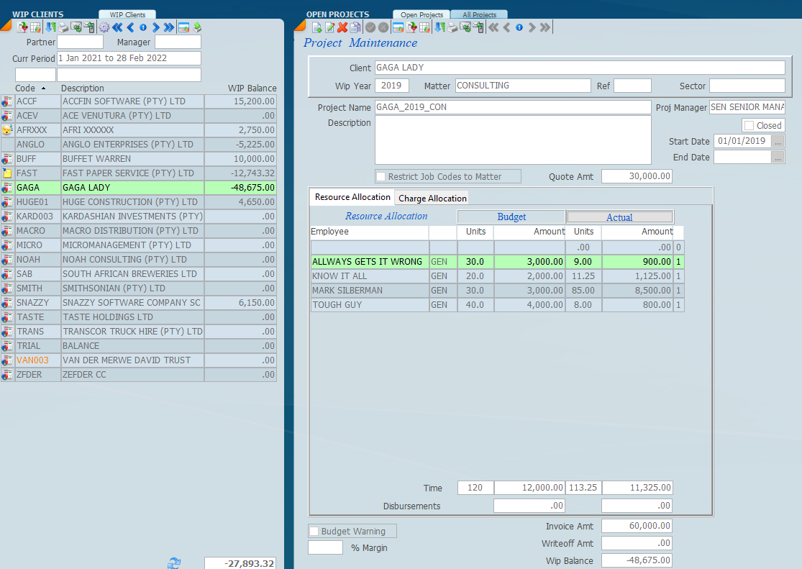
Task: Click the edit project pencil icon
Action: [330, 27]
